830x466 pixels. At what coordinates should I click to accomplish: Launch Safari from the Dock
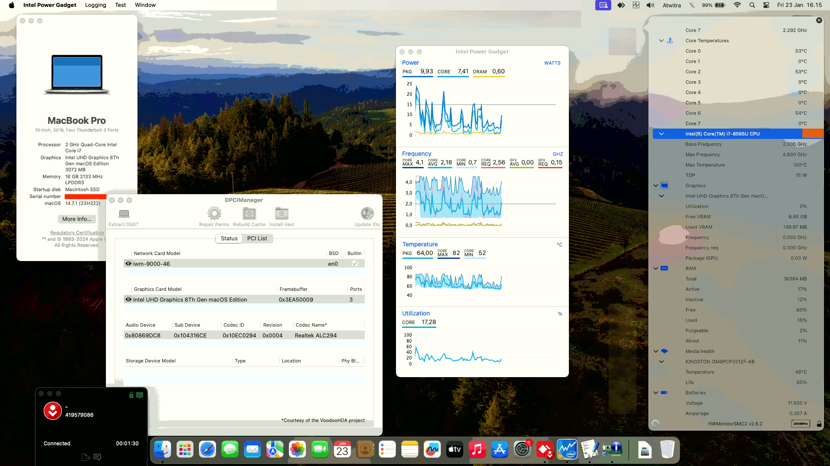(207, 450)
